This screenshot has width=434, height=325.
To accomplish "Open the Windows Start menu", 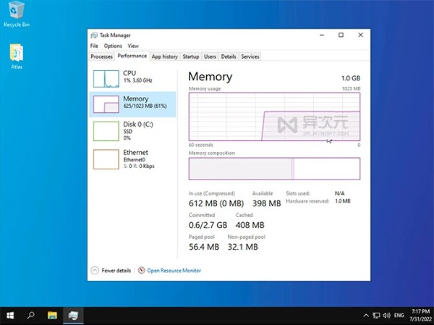I will click(x=10, y=316).
